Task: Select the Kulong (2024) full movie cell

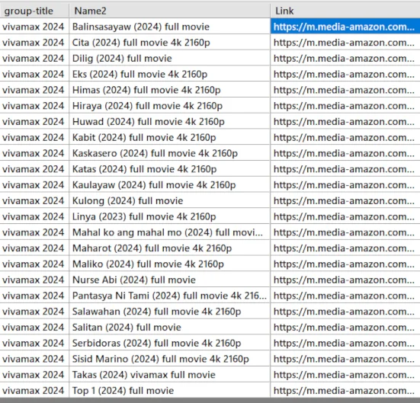Action: [x=169, y=200]
